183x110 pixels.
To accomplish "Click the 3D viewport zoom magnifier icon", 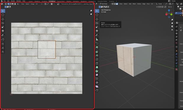I will (172, 20).
